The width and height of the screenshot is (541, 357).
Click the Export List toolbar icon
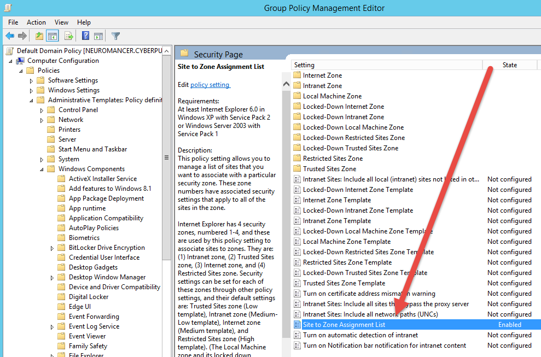69,36
